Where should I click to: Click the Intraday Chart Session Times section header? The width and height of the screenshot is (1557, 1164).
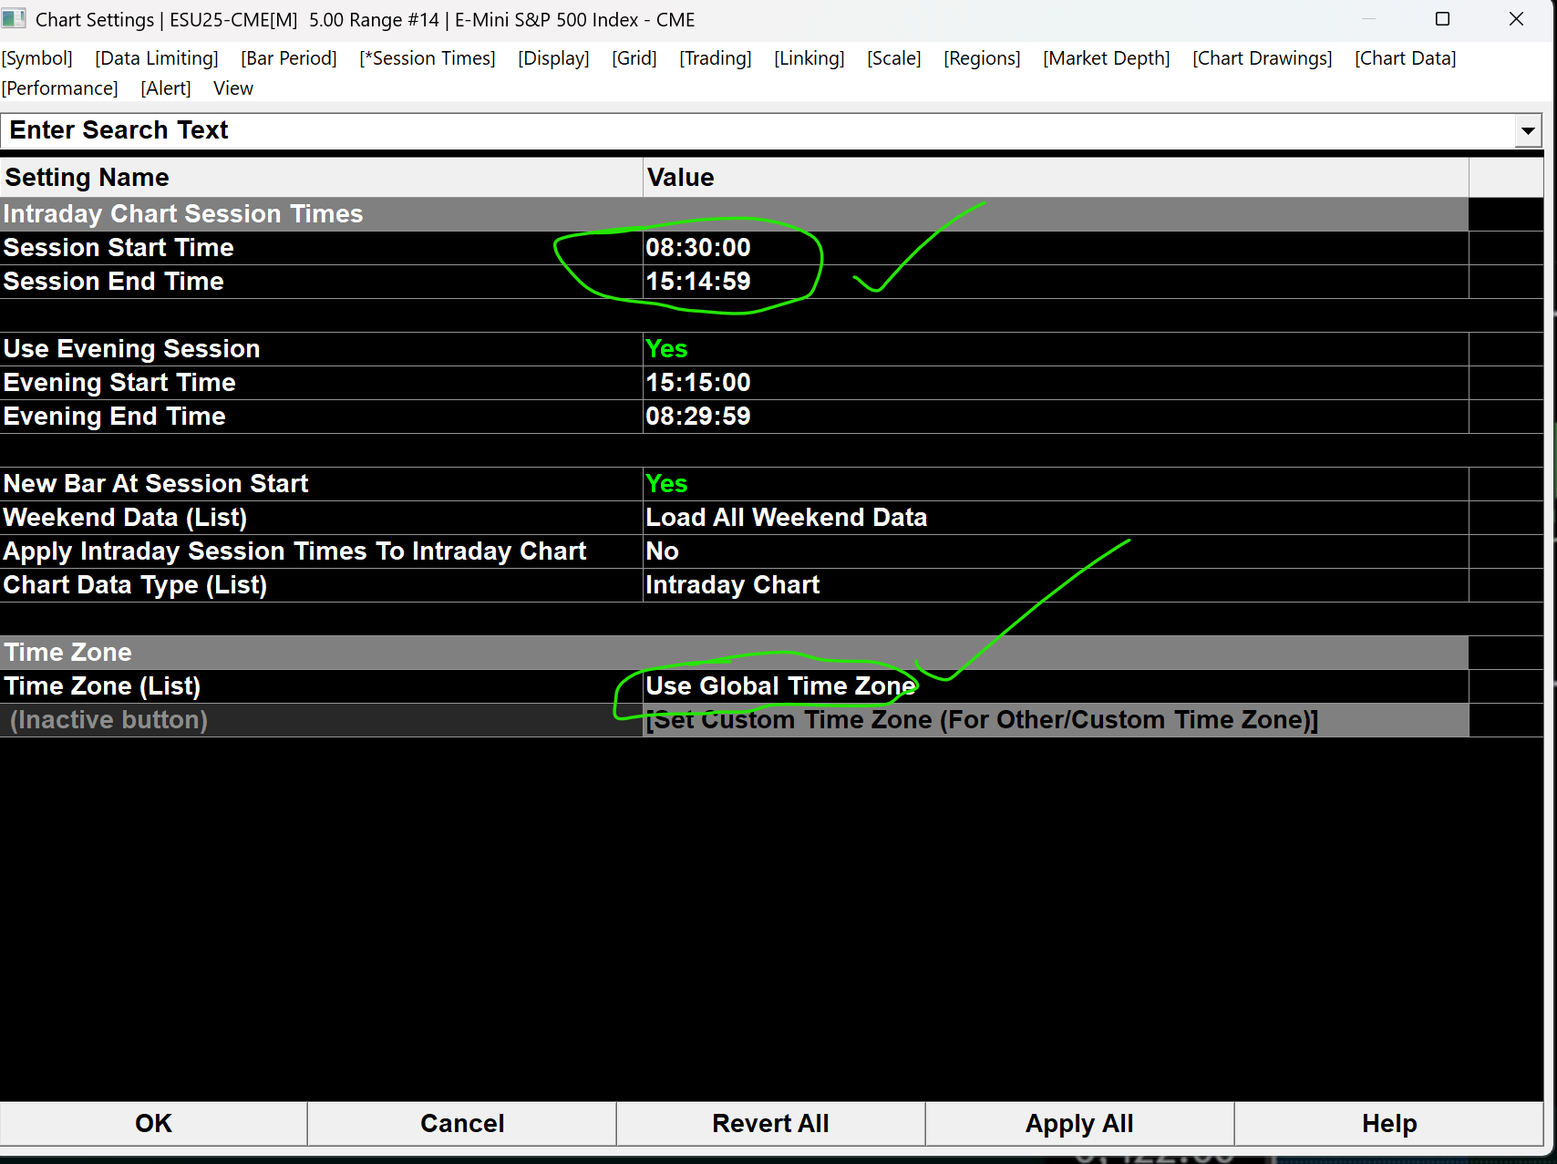[734, 214]
